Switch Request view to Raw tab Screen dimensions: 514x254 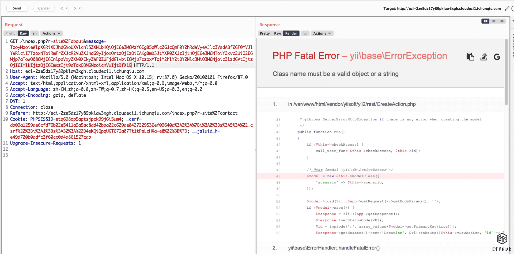(x=23, y=33)
